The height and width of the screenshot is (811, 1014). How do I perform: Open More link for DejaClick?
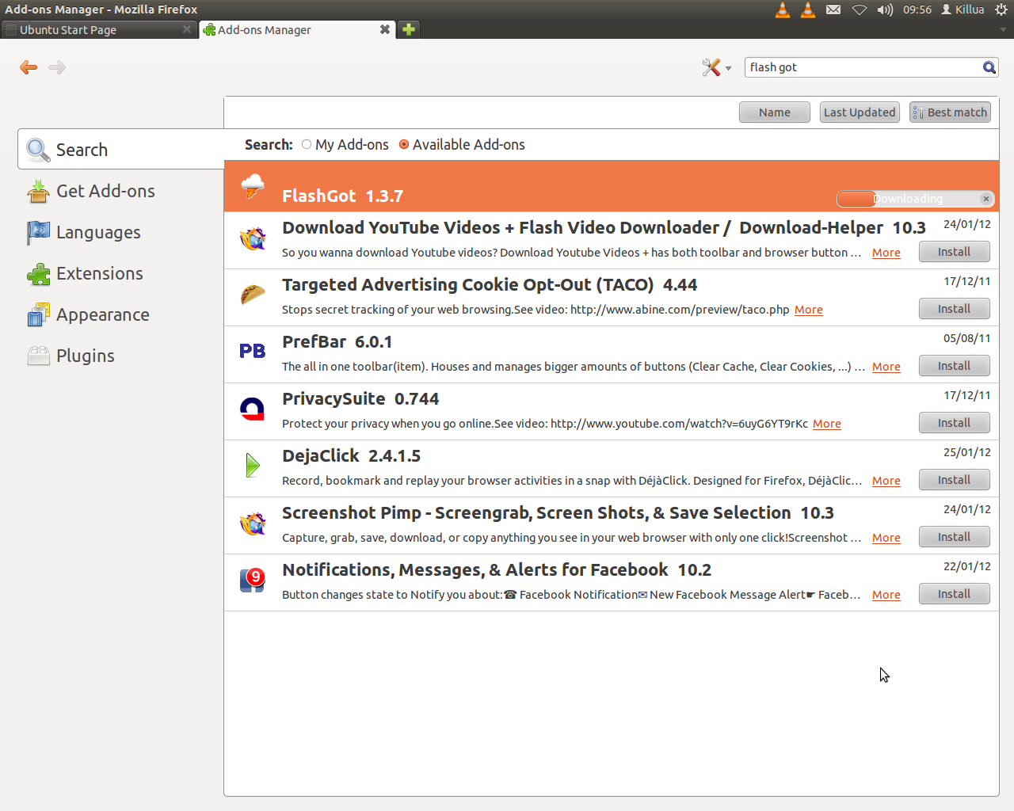[x=886, y=481]
